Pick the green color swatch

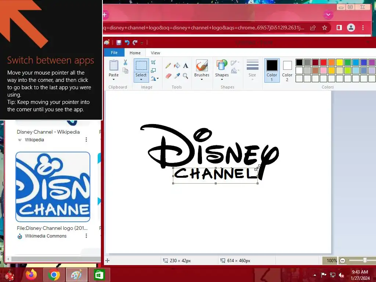tap(348, 62)
